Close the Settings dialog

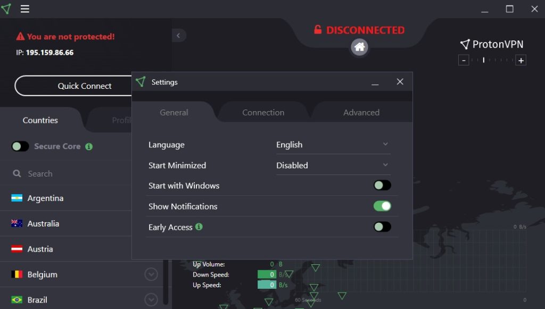pyautogui.click(x=400, y=81)
